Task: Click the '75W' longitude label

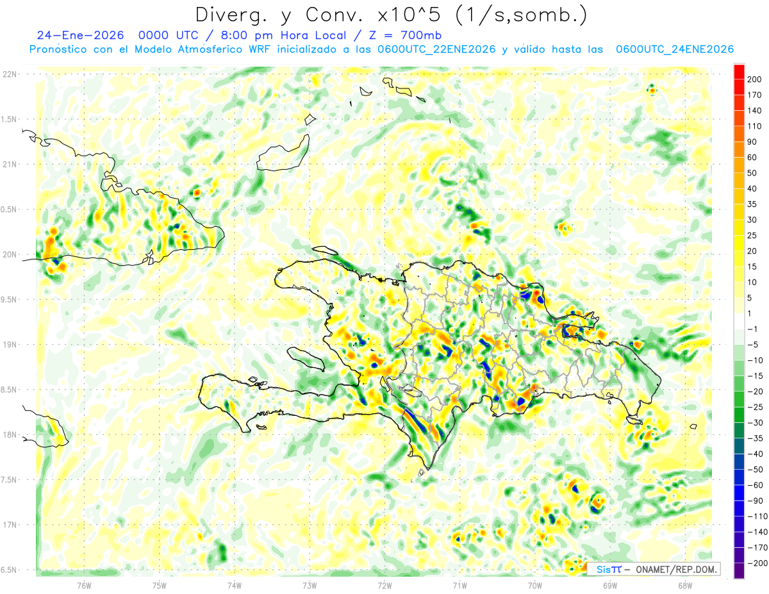Action: [x=159, y=584]
